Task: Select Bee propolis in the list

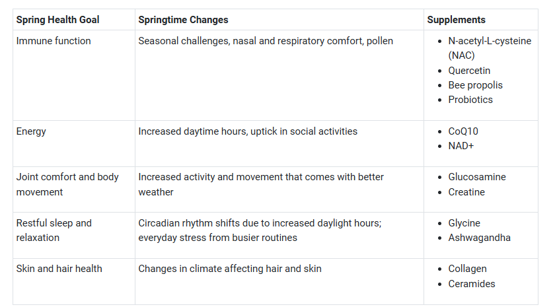Action: pos(475,85)
